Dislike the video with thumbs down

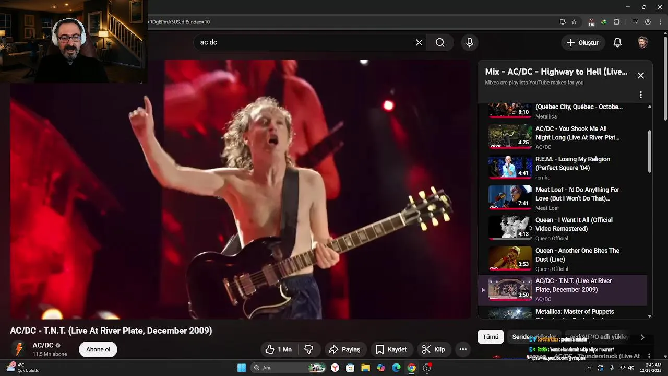[308, 349]
